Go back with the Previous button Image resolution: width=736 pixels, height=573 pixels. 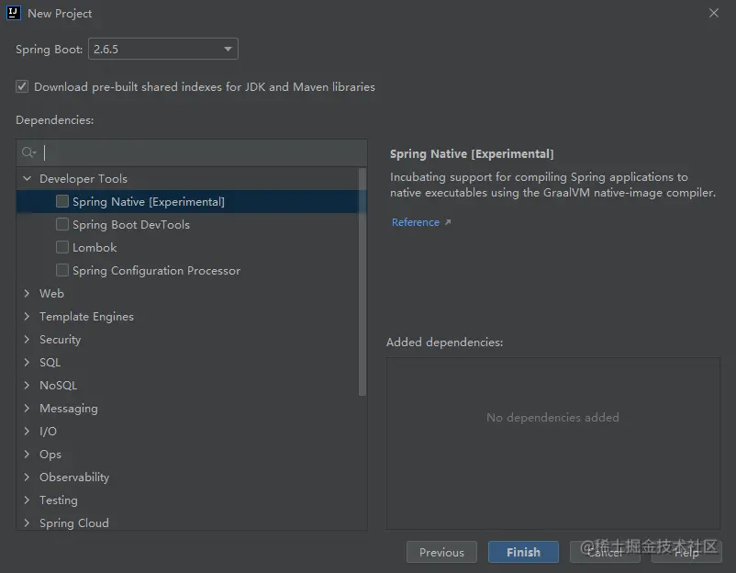click(x=441, y=552)
